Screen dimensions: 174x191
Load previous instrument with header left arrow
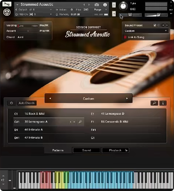pos(84,5)
